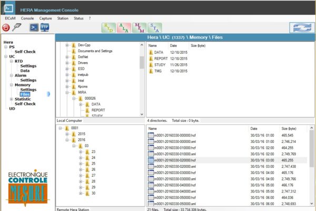Viewport: 316px width, 211px height.
Task: Click the STA toolbar button
Action: click(x=154, y=28)
